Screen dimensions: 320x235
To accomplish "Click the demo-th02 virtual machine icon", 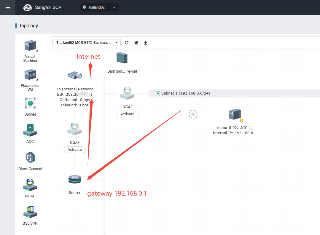I will (x=235, y=114).
